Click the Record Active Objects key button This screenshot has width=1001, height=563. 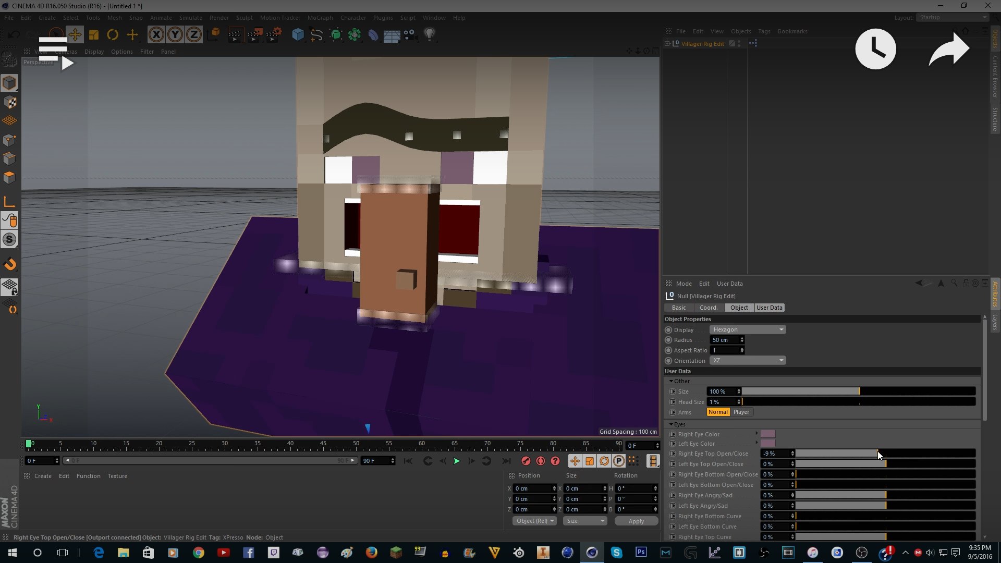click(x=526, y=461)
